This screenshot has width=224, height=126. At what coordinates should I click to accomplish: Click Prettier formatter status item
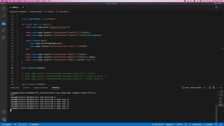208,125
